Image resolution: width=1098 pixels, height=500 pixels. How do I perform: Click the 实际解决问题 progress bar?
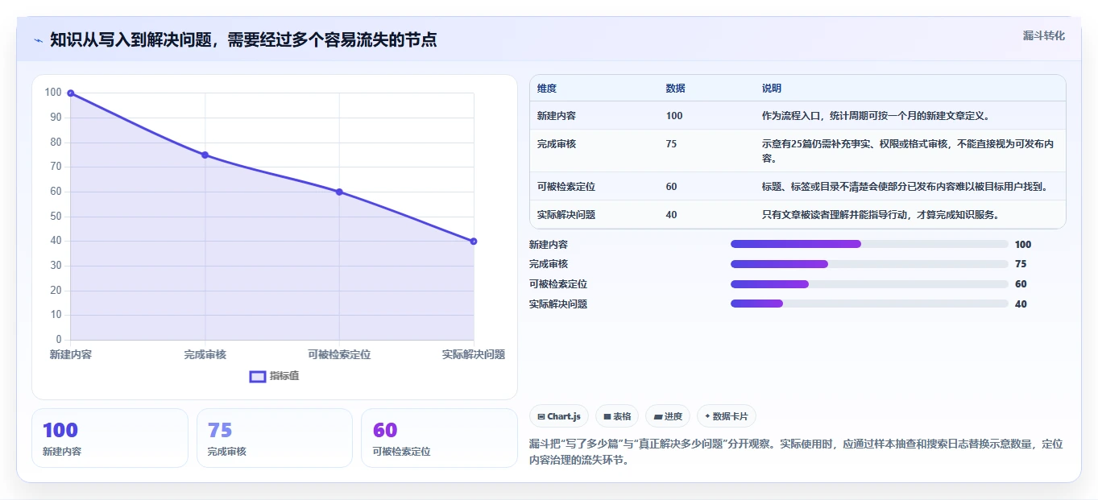[869, 304]
